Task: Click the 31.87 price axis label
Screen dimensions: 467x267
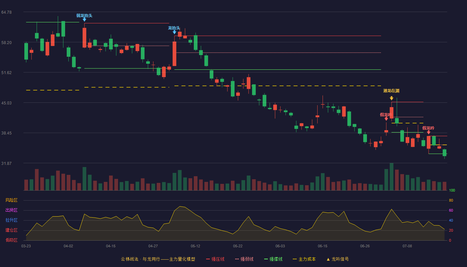Action: 6,164
